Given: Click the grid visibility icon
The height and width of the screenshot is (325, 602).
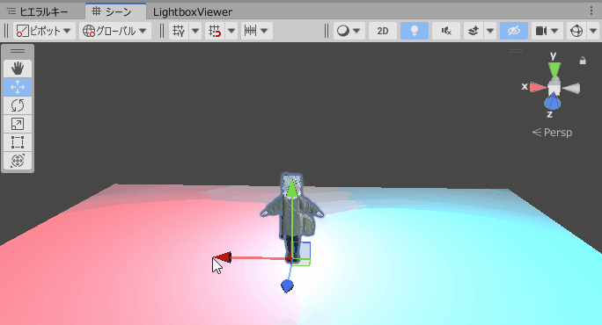Looking at the screenshot, I should (179, 31).
